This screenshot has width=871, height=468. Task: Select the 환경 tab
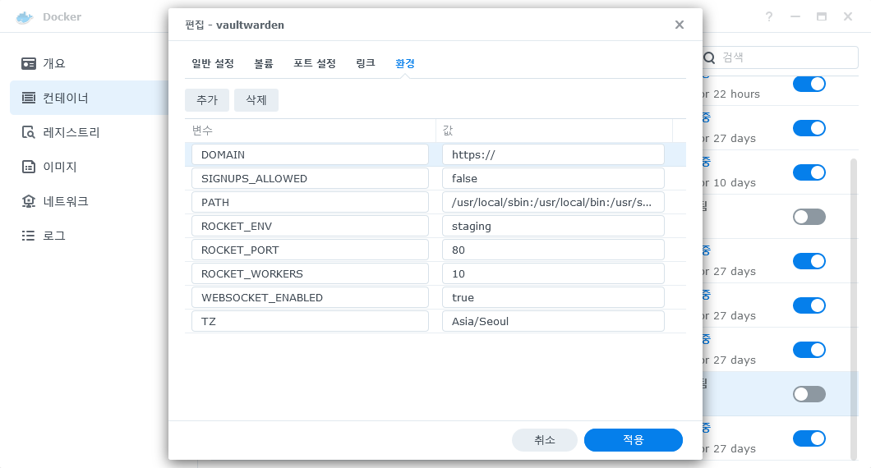(x=405, y=63)
